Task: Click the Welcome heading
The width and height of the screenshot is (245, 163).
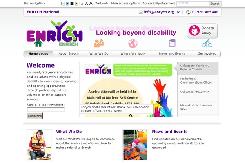Action: click(40, 65)
